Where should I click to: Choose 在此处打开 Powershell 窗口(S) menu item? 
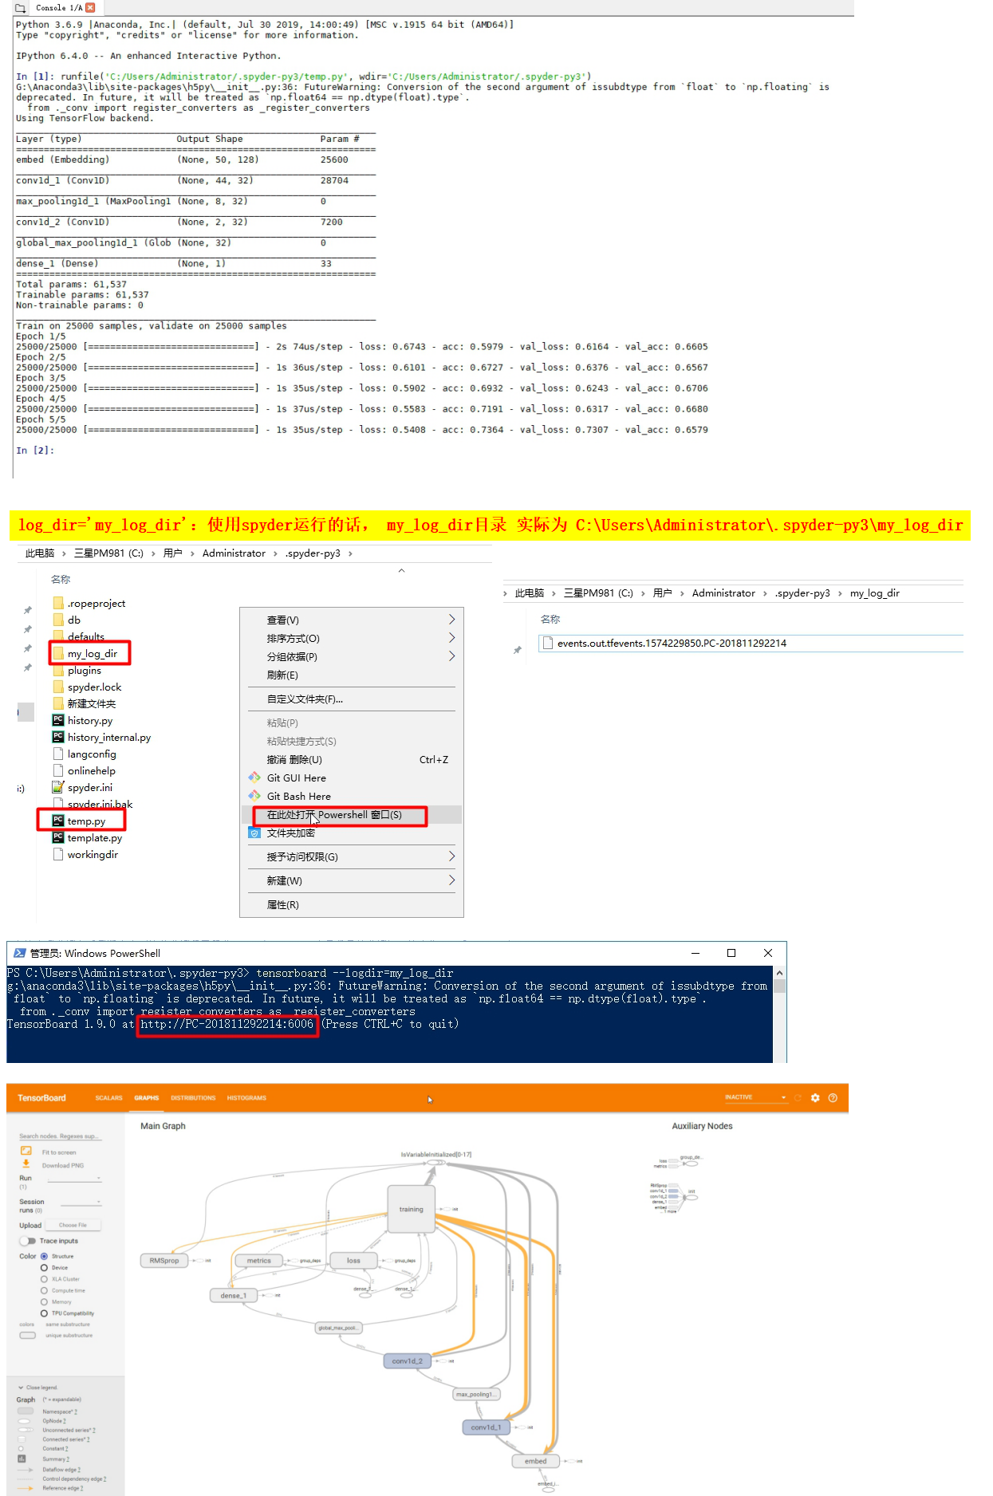352,814
